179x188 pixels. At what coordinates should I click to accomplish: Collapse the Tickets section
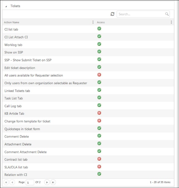point(6,6)
